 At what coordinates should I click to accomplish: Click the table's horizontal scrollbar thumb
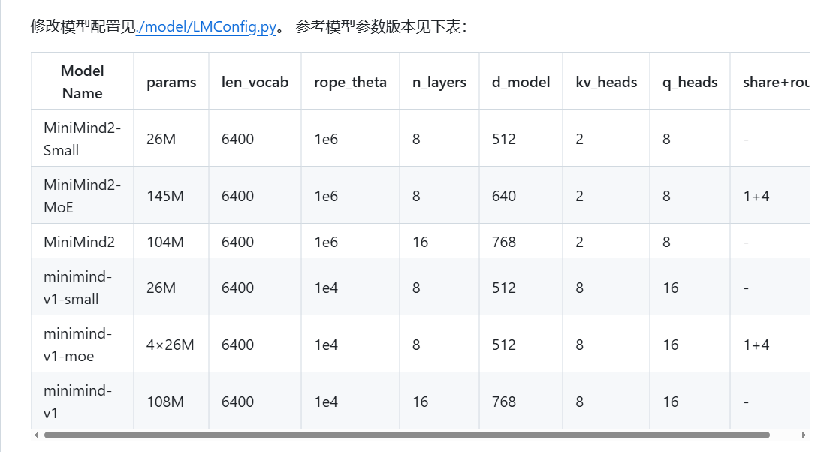(407, 435)
